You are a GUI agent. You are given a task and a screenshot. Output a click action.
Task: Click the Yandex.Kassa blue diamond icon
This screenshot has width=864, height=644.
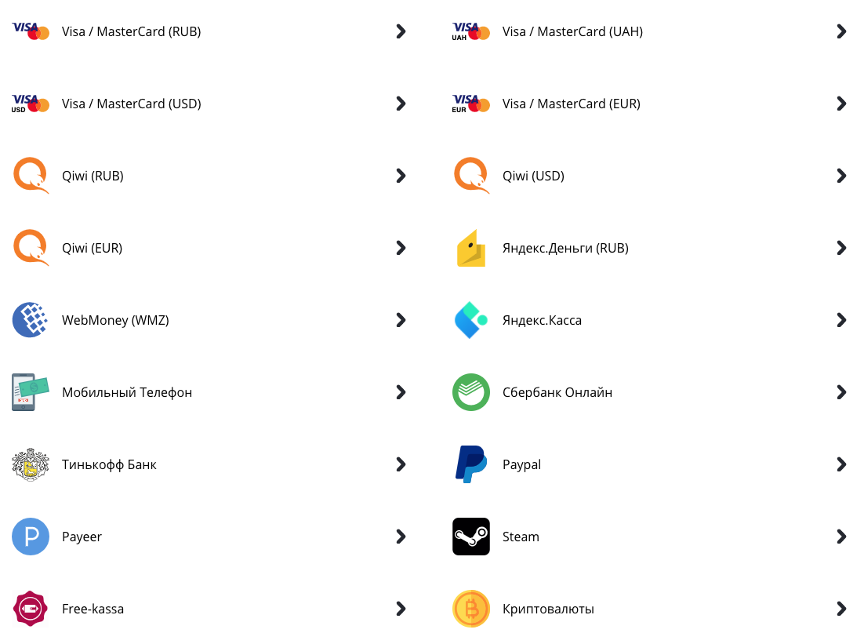[x=470, y=320]
